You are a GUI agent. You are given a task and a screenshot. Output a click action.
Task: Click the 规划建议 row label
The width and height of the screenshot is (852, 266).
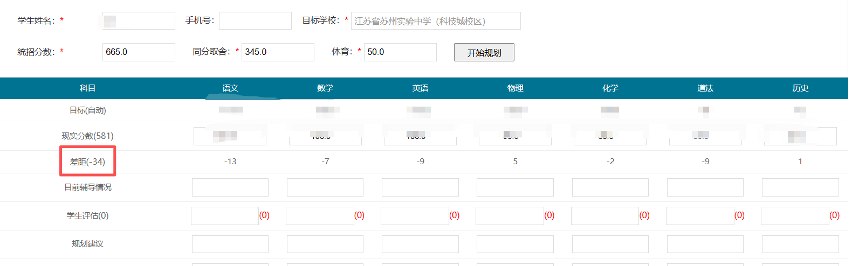87,244
